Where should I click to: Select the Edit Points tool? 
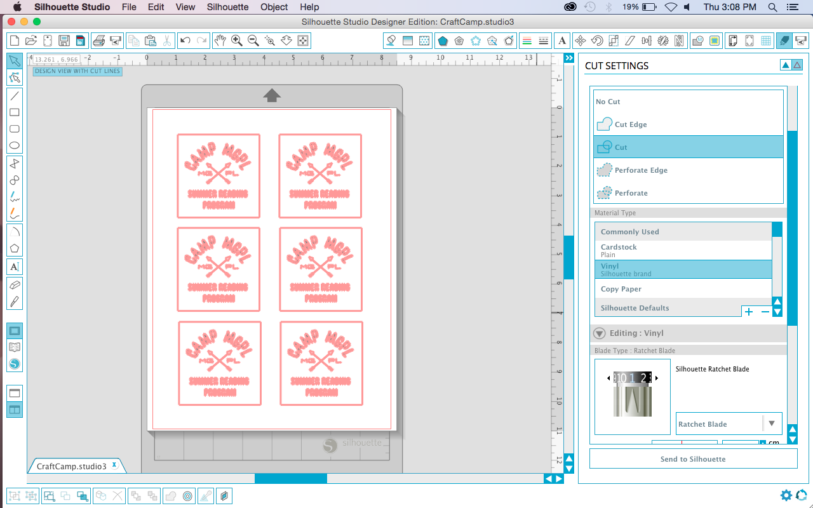[x=15, y=77]
